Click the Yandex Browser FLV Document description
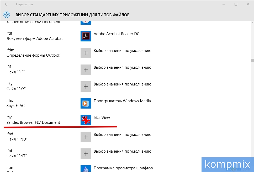This screenshot has height=172, width=254. pos(33,122)
